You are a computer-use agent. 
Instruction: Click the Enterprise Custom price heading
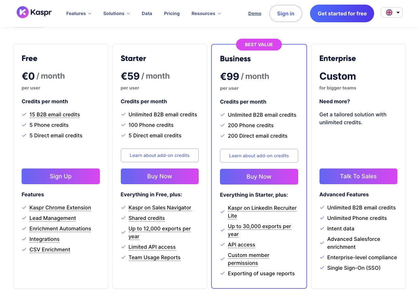(x=337, y=76)
